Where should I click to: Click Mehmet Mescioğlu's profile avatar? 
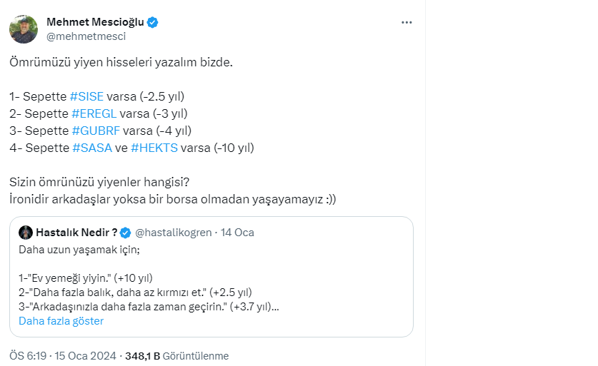[24, 29]
